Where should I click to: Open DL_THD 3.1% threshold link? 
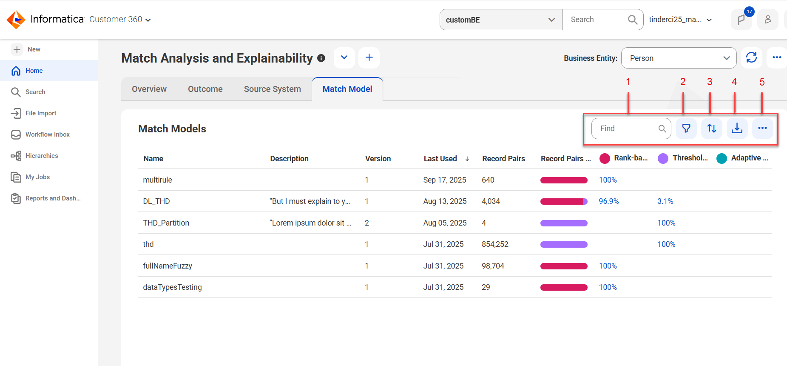click(x=665, y=201)
